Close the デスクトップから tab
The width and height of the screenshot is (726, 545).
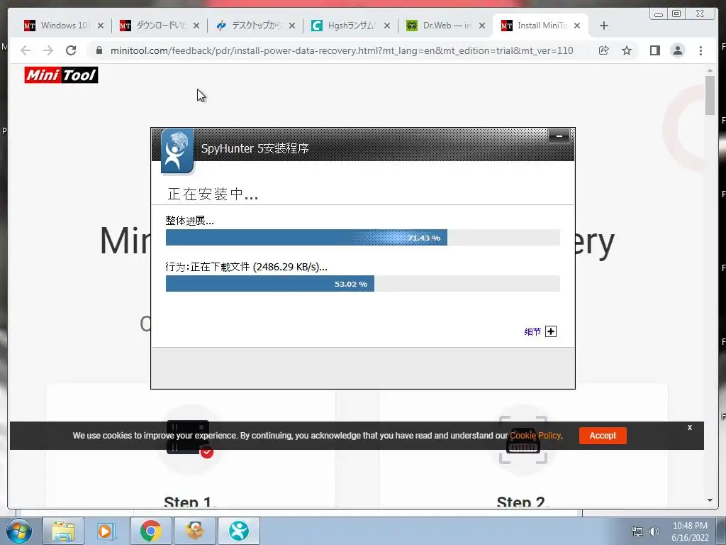(x=291, y=26)
